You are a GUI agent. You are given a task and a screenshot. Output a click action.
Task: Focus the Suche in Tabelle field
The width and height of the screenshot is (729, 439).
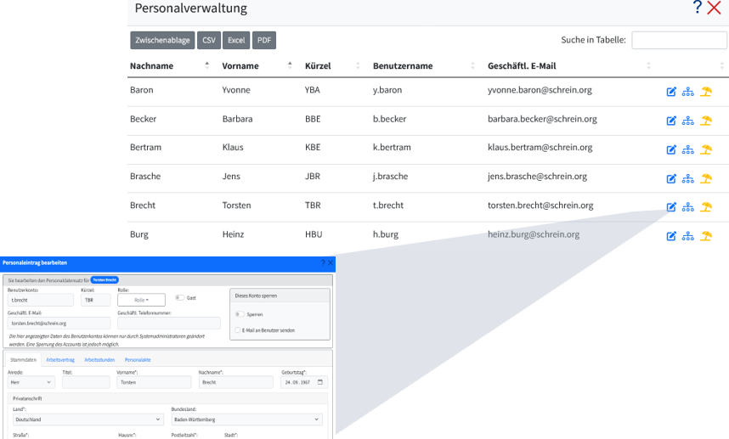679,40
